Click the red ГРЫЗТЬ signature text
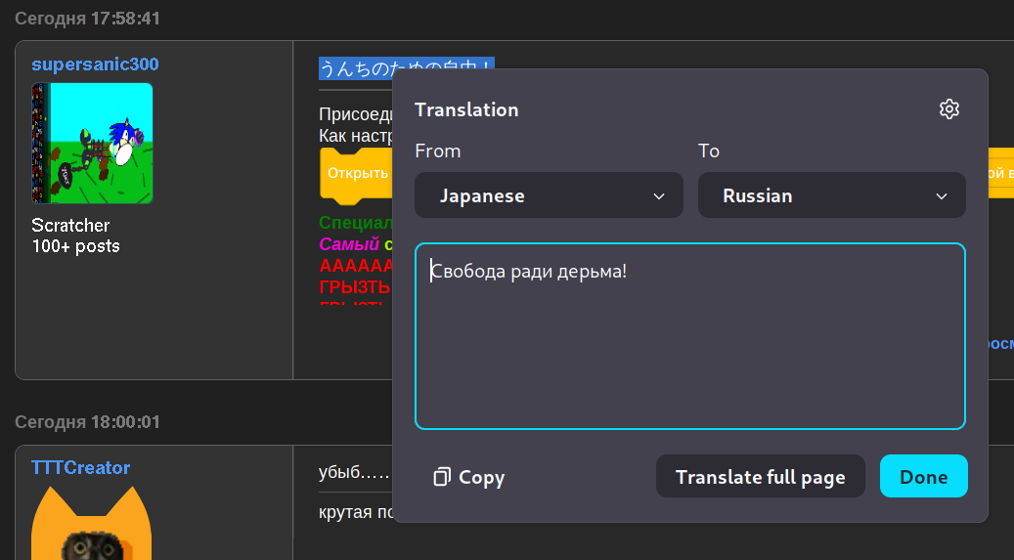1014x560 pixels. [354, 286]
